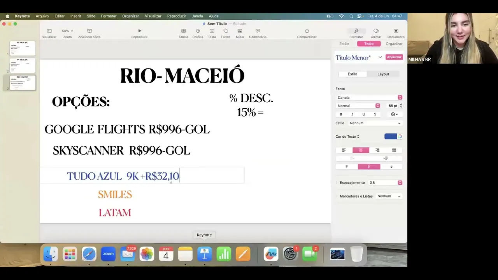
Task: Open the Arquivo menu
Action: point(42,16)
